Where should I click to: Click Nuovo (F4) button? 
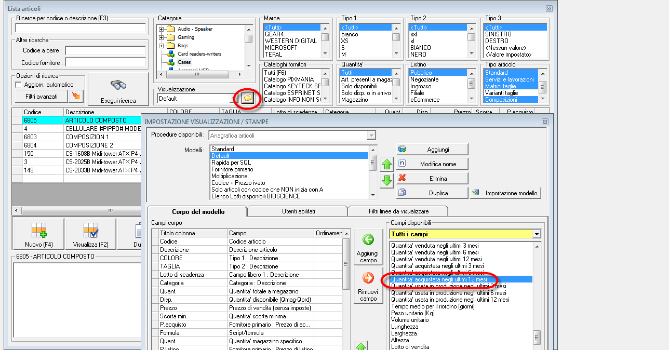click(38, 234)
